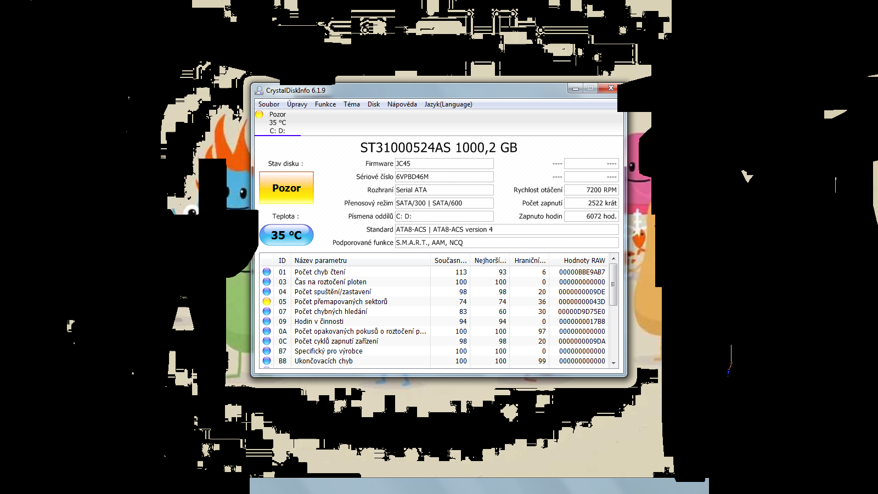Click RAW value 00000000043D

pos(582,302)
